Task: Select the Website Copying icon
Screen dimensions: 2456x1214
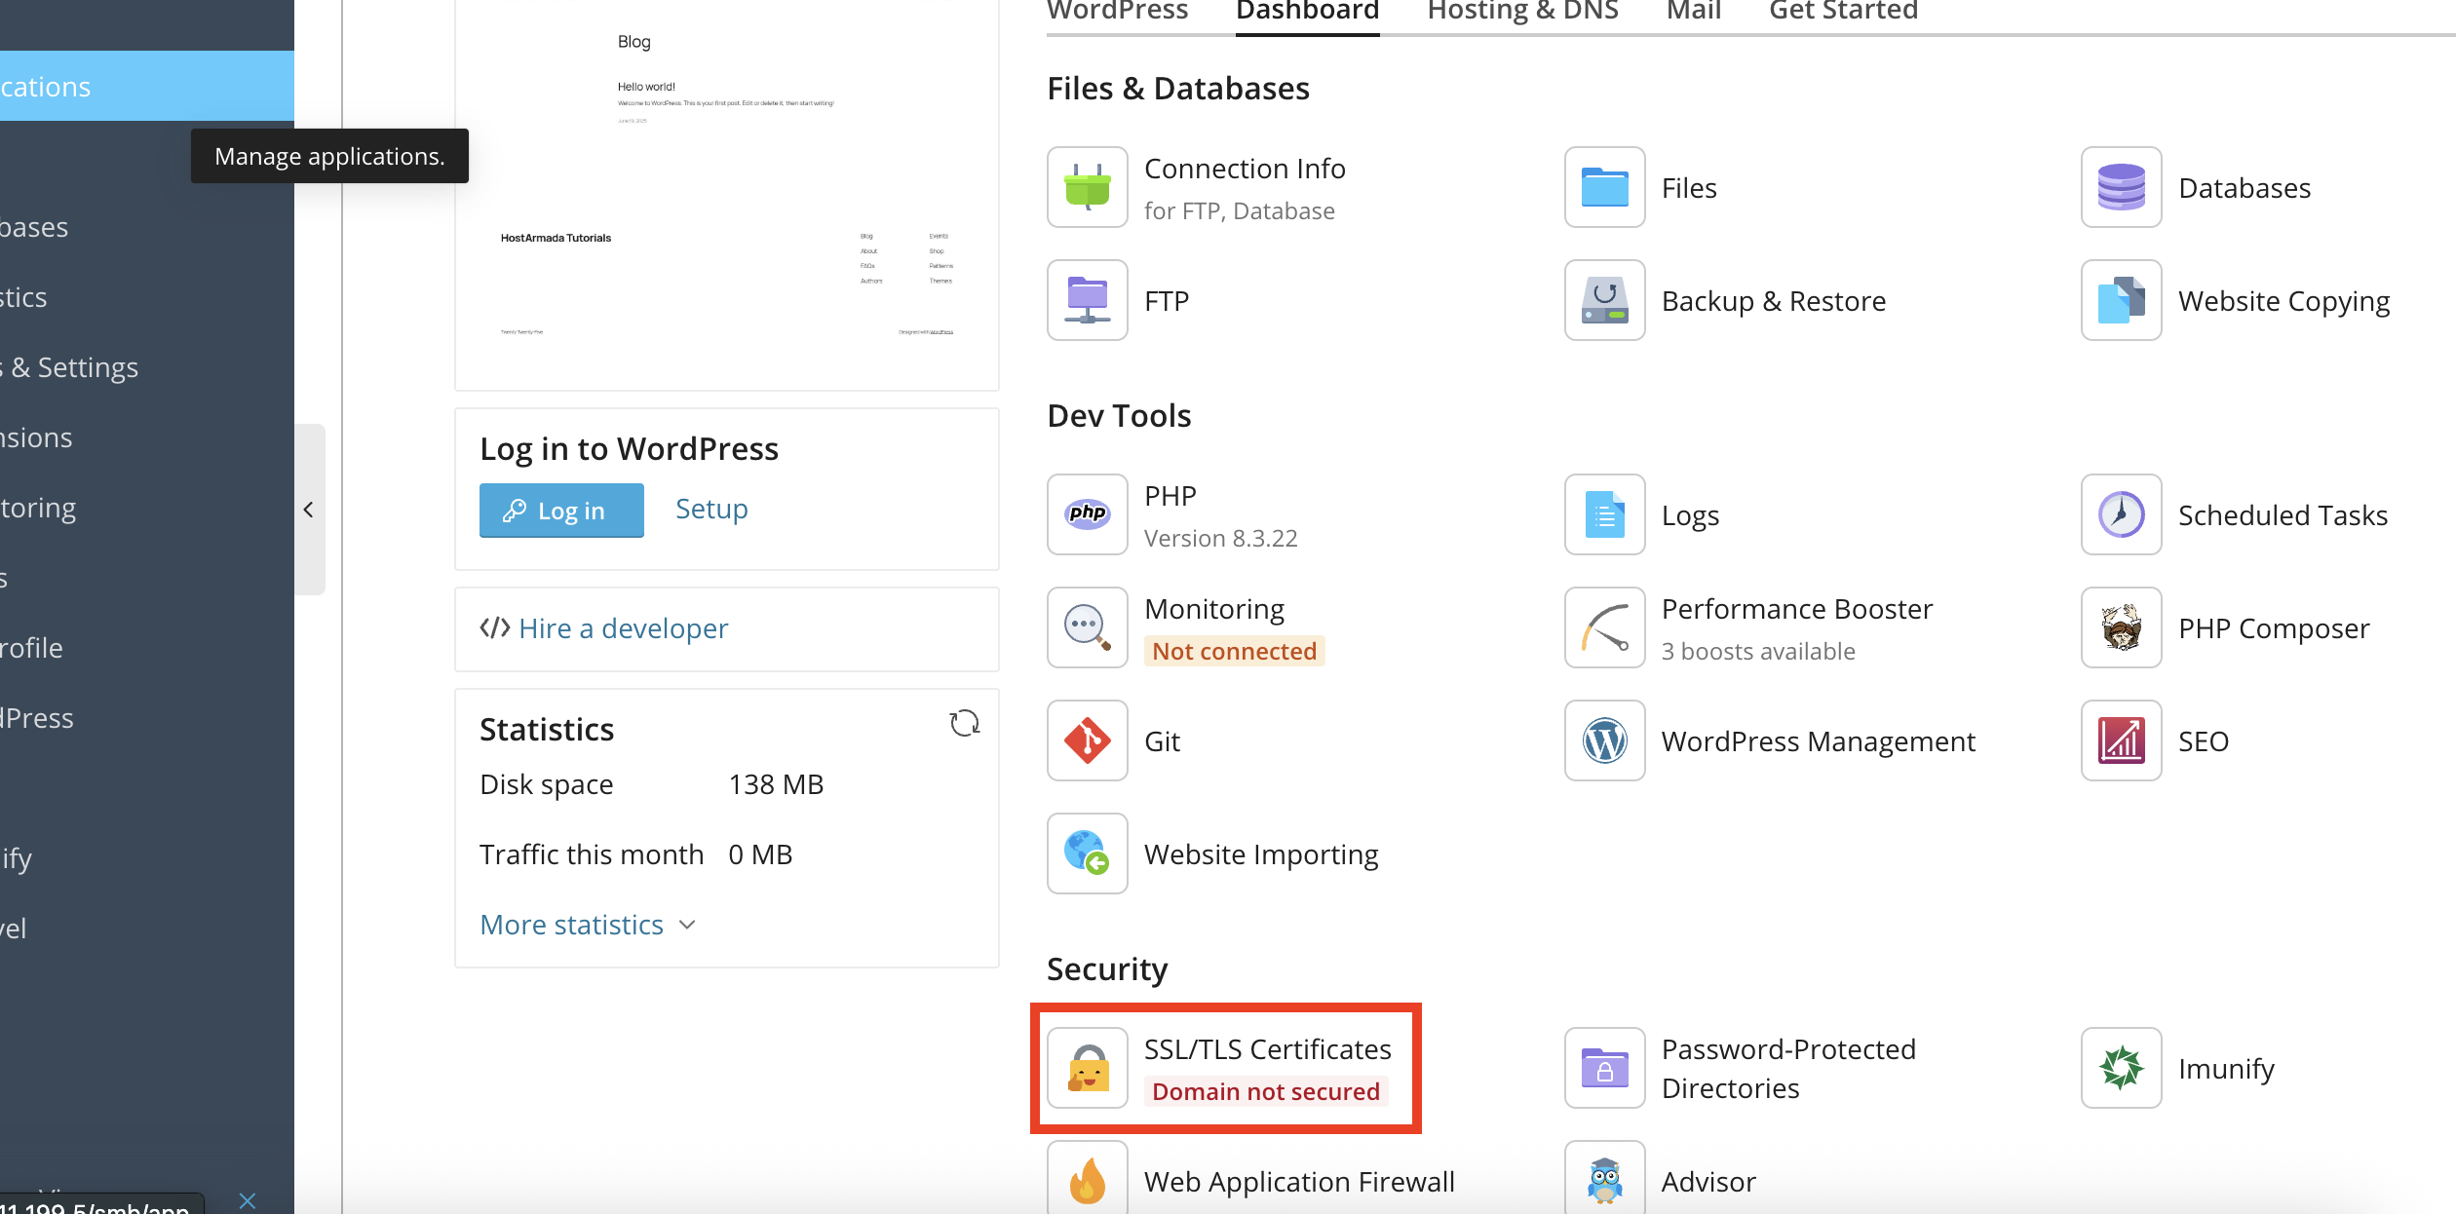Action: tap(2120, 300)
